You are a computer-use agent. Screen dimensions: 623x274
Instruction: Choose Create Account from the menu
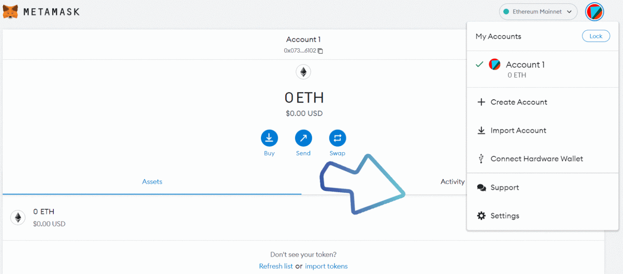tap(542, 102)
